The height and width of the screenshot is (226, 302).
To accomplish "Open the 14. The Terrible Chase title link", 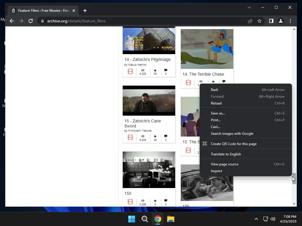I will coord(203,74).
